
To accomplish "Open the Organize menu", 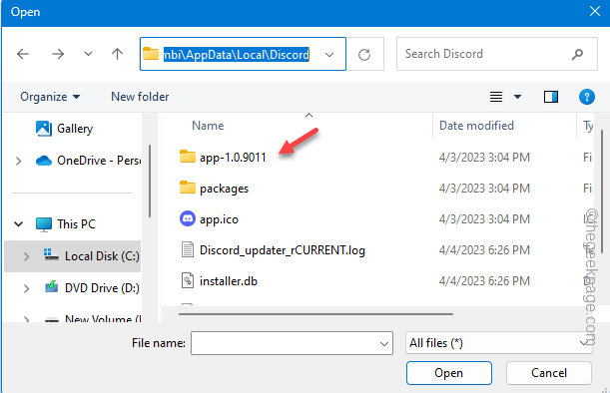I will coord(50,97).
